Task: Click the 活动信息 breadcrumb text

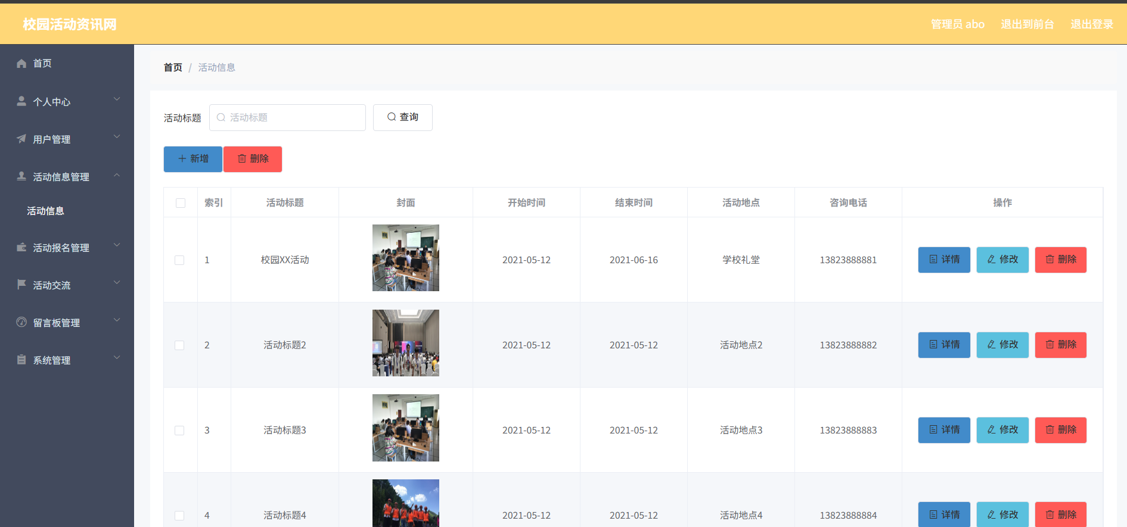Action: [x=217, y=67]
